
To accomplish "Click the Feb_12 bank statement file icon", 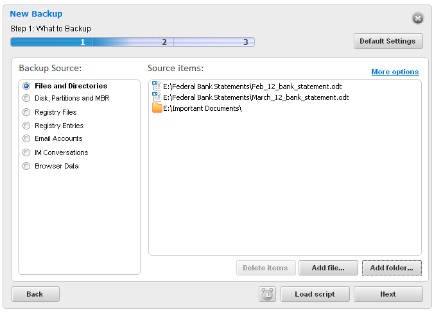I will 157,86.
